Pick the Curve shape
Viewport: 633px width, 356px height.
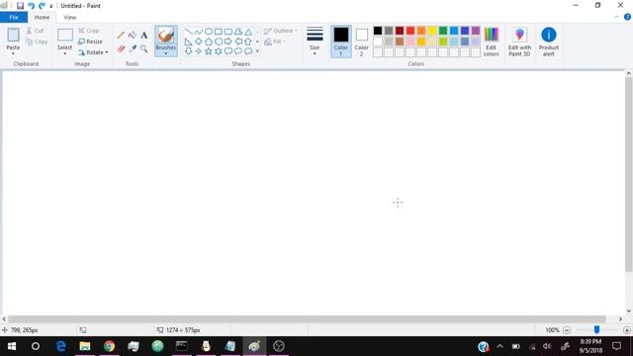(198, 32)
